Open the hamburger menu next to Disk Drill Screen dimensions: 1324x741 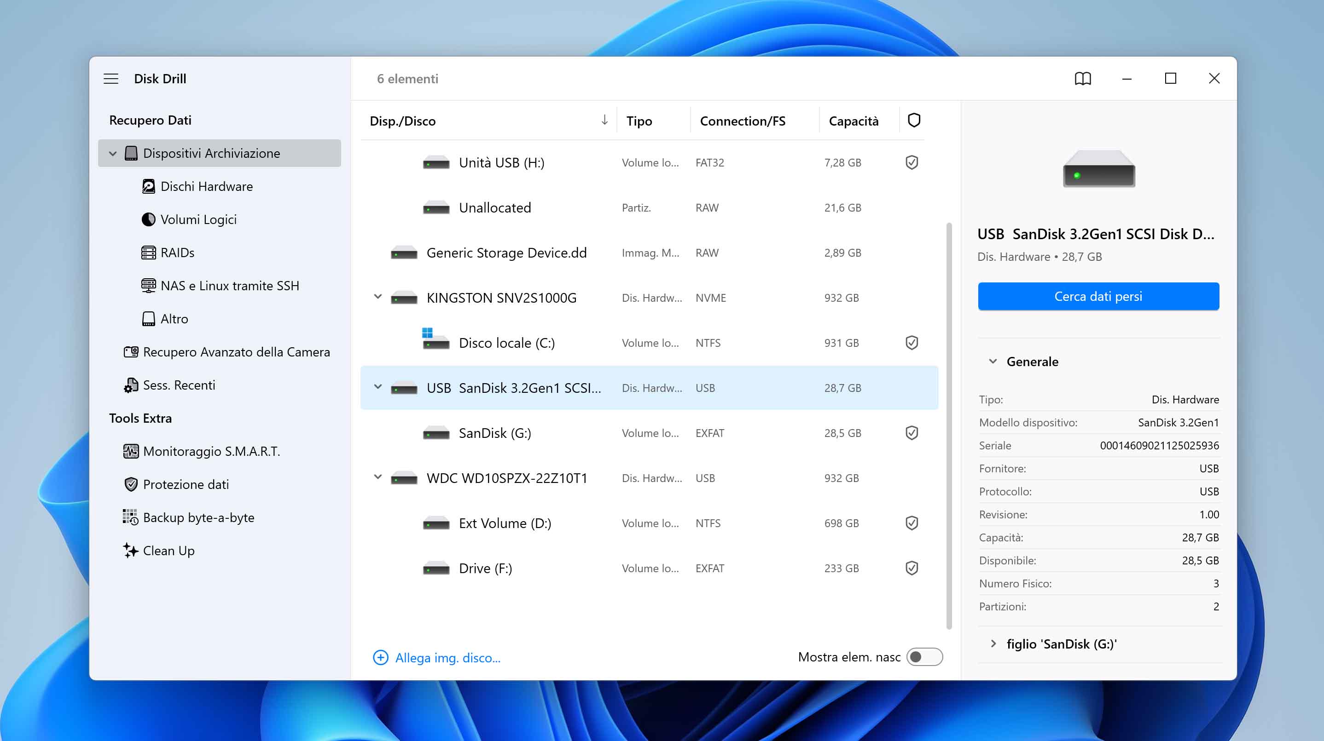(x=111, y=79)
